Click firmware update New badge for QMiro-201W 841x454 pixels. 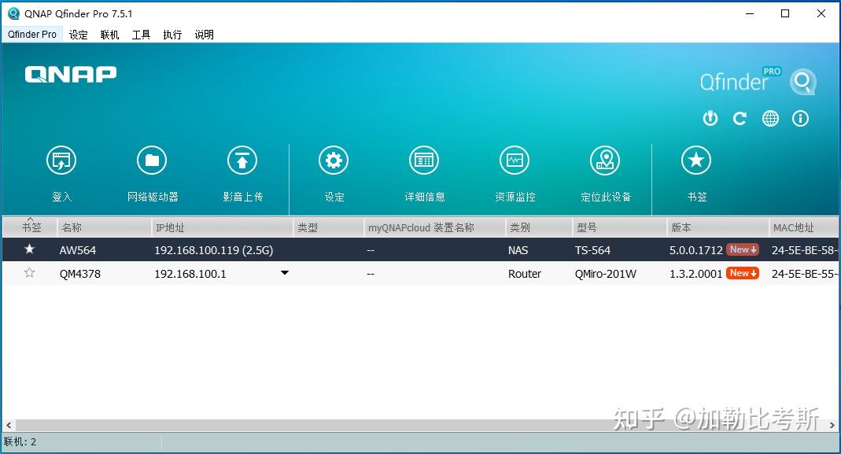click(x=741, y=273)
